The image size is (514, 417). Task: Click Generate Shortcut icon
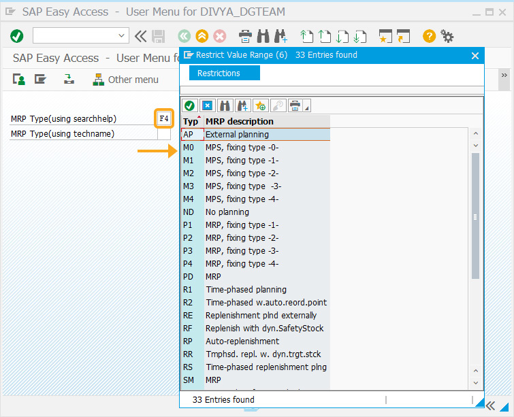click(x=403, y=36)
